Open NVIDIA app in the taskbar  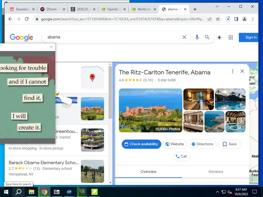(x=82, y=192)
